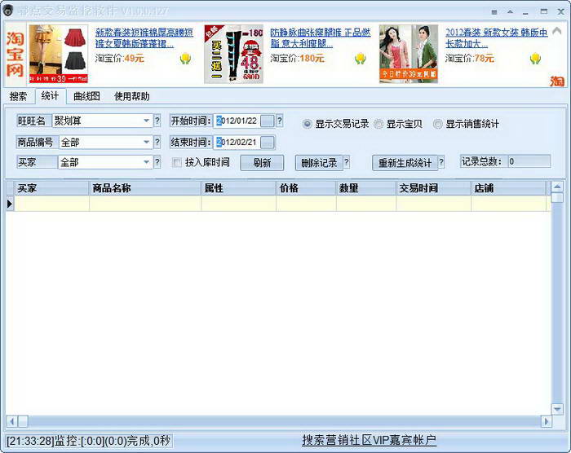571x453 pixels.
Task: Expand the 买家 dropdown showing 全部
Action: (146, 162)
